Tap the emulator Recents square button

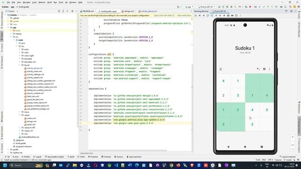(261, 147)
